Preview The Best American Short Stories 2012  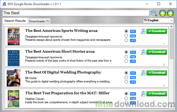click(x=143, y=52)
